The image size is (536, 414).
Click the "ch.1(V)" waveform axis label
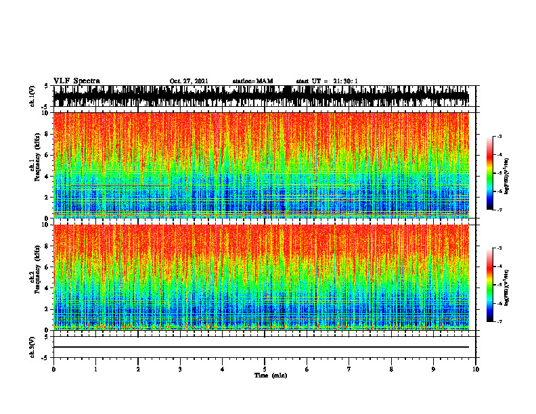[32, 96]
